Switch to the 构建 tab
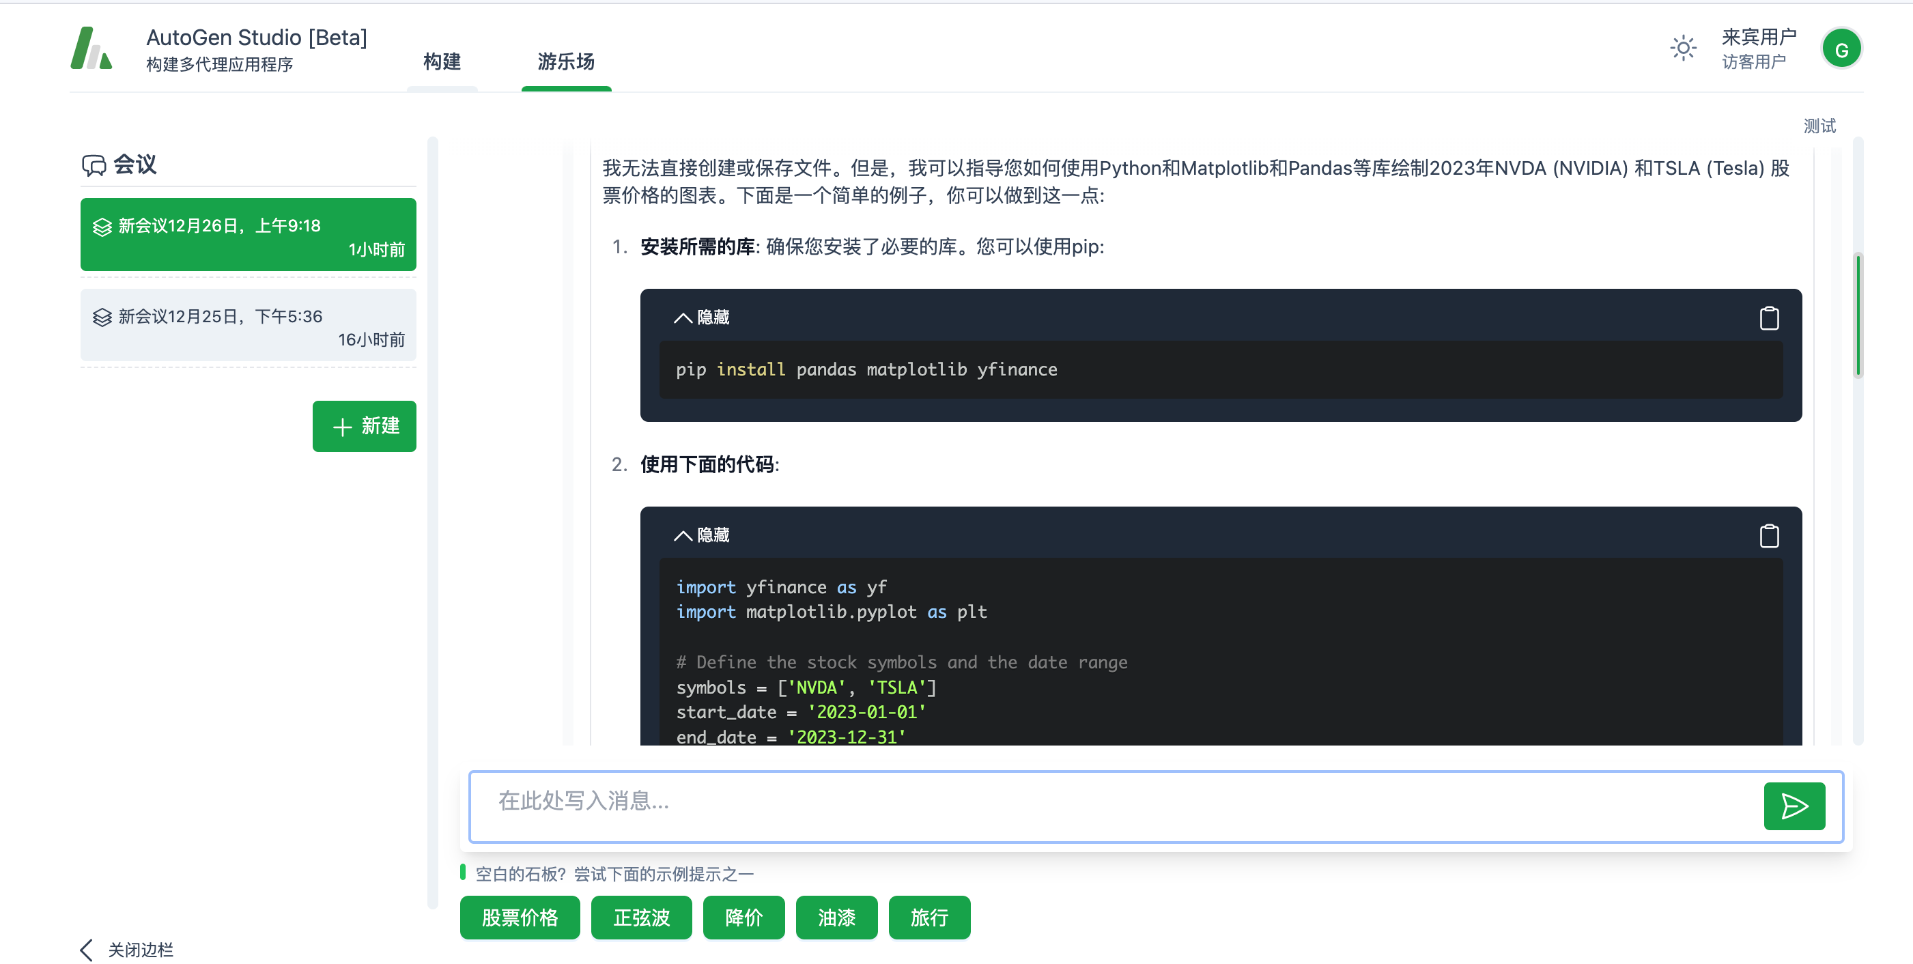Viewport: 1913px width, 964px height. click(442, 61)
